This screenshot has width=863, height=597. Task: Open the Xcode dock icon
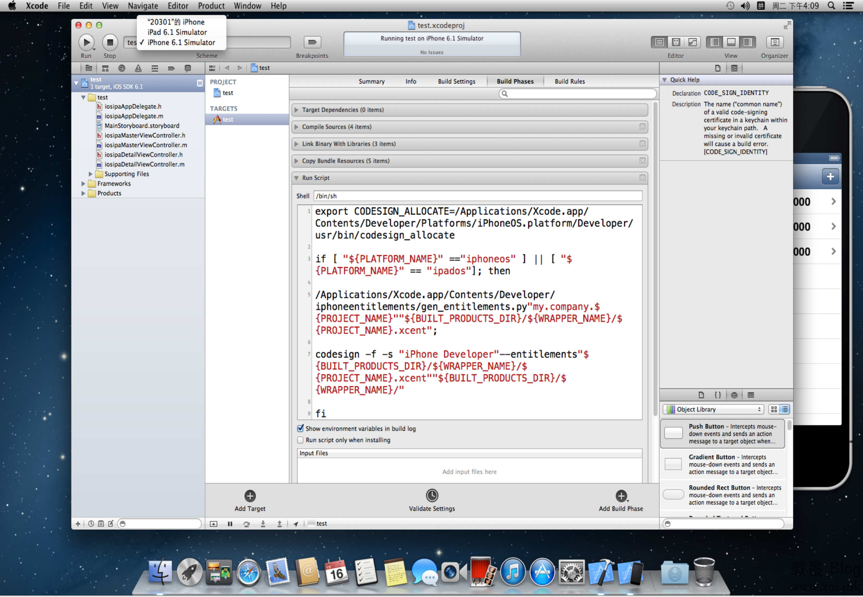point(601,572)
